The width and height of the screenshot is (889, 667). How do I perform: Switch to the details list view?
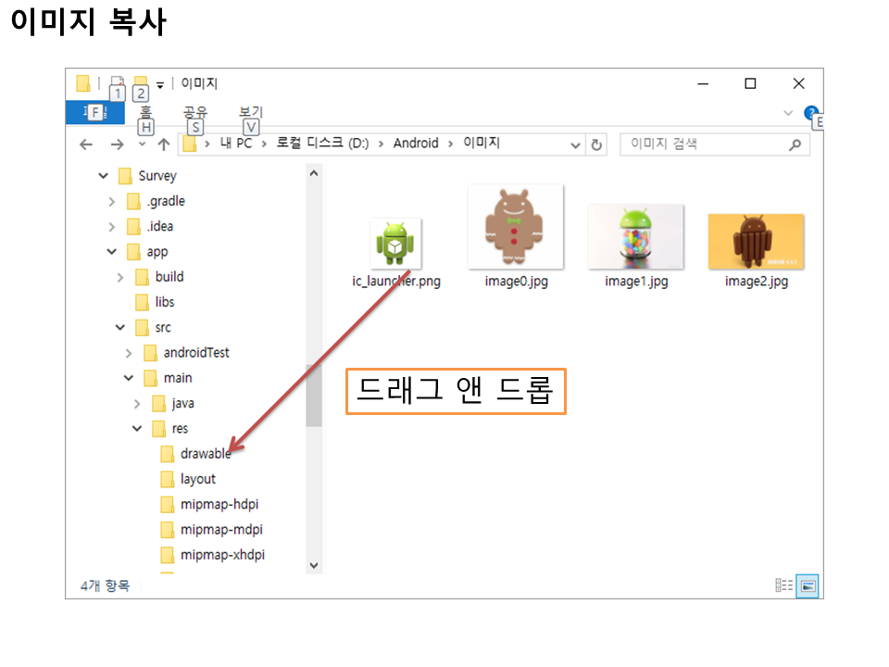pos(784,585)
